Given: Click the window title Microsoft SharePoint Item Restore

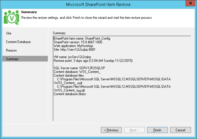Looking at the screenshot, I should pos(98,4).
